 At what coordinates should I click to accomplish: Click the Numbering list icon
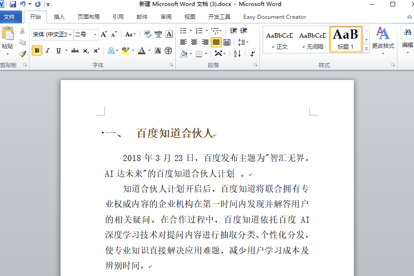point(199,31)
